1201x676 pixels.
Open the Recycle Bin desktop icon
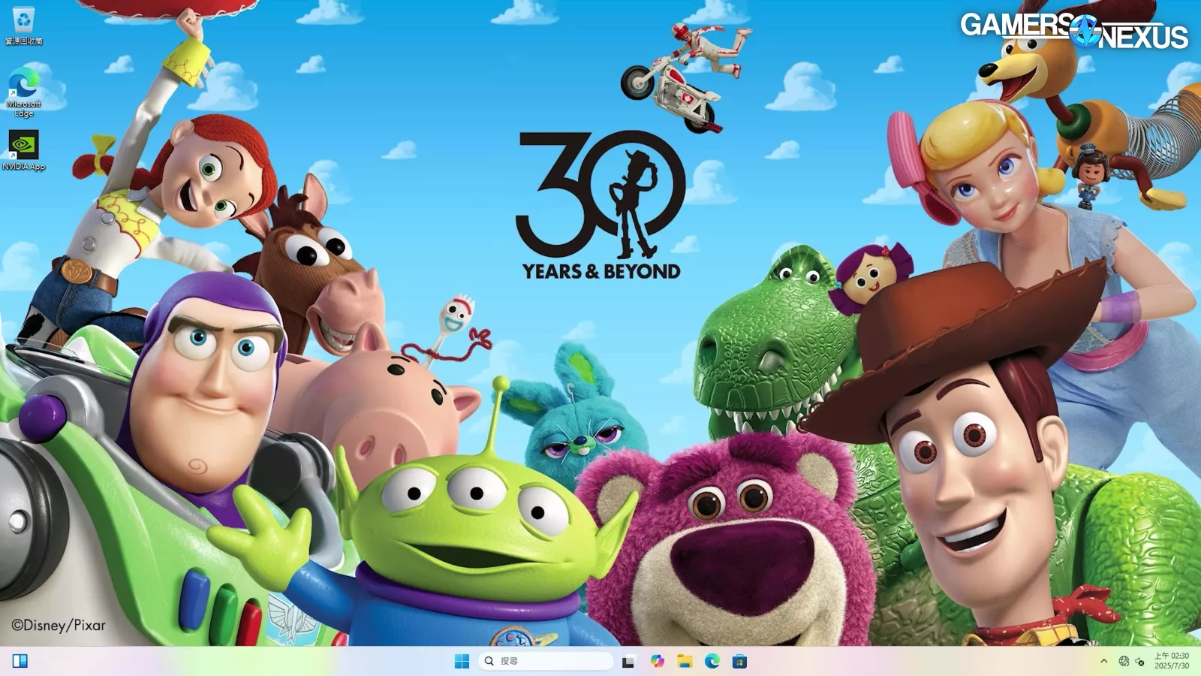click(x=23, y=20)
